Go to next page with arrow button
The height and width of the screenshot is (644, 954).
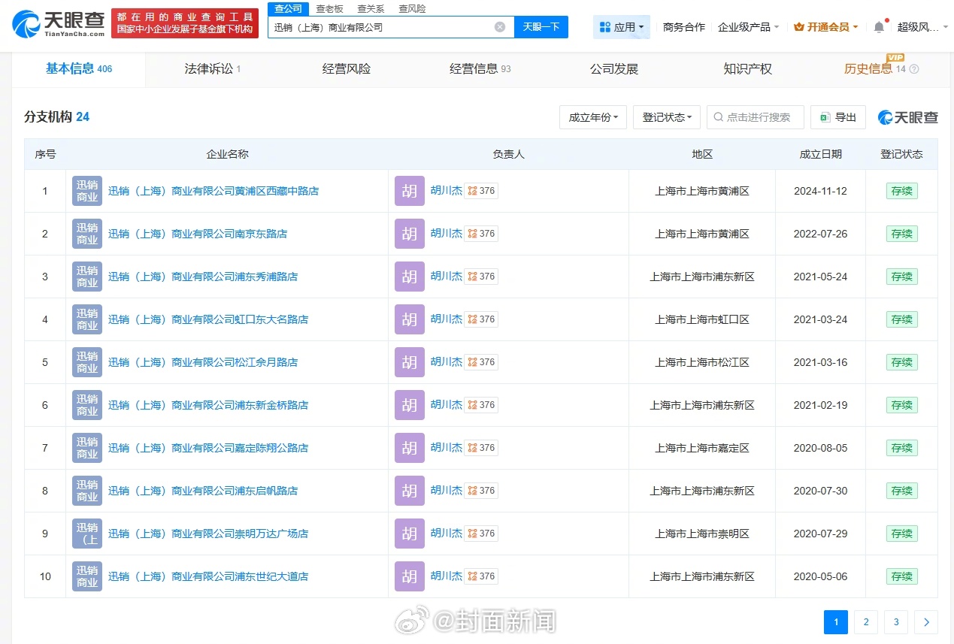tap(926, 622)
